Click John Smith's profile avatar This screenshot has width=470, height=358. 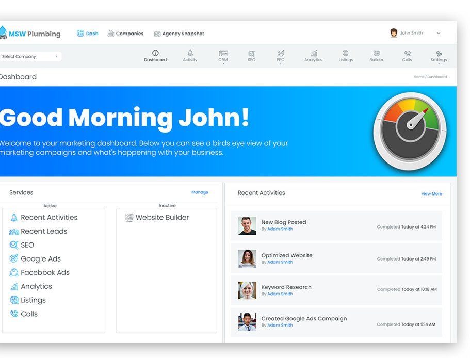point(394,33)
